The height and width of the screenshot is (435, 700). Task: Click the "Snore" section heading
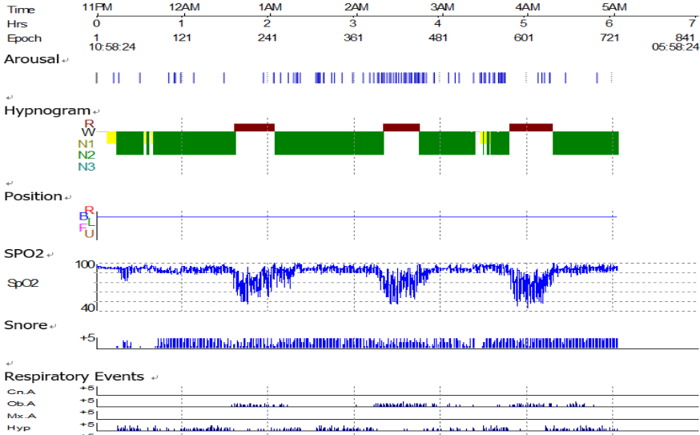point(26,325)
